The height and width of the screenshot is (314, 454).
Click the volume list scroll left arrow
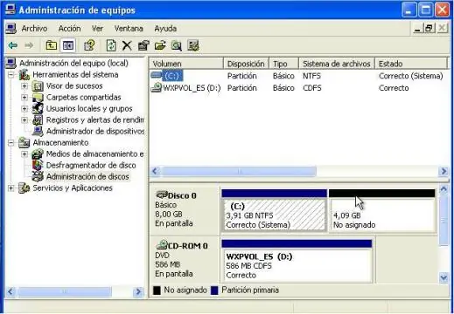tap(156, 171)
